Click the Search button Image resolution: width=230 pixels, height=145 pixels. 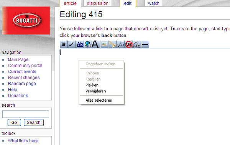34,122
